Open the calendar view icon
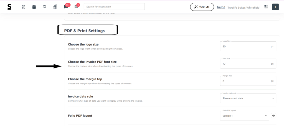The image size is (284, 126). 34,7
